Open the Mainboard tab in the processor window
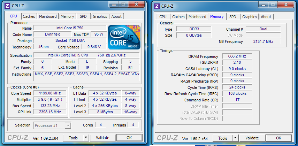Image resolution: width=298 pixels, height=146 pixels. point(48,16)
